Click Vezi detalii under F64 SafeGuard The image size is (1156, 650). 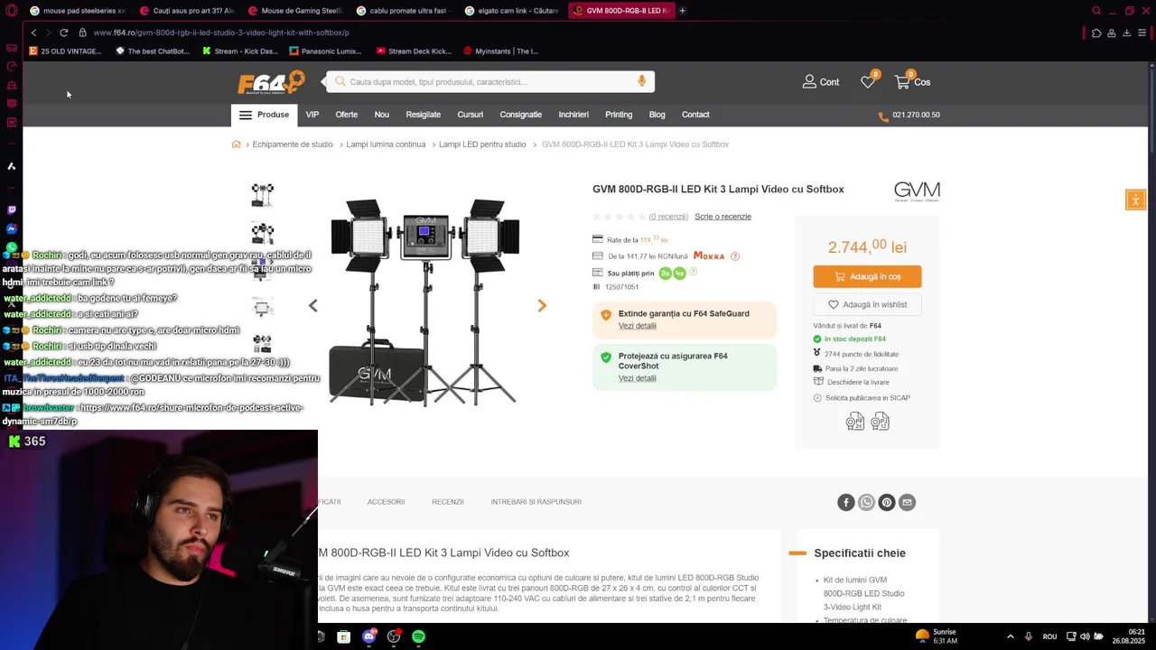click(638, 326)
